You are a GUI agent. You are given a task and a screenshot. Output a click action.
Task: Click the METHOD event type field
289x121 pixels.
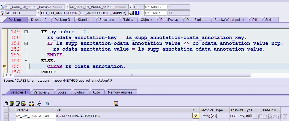pos(21,13)
